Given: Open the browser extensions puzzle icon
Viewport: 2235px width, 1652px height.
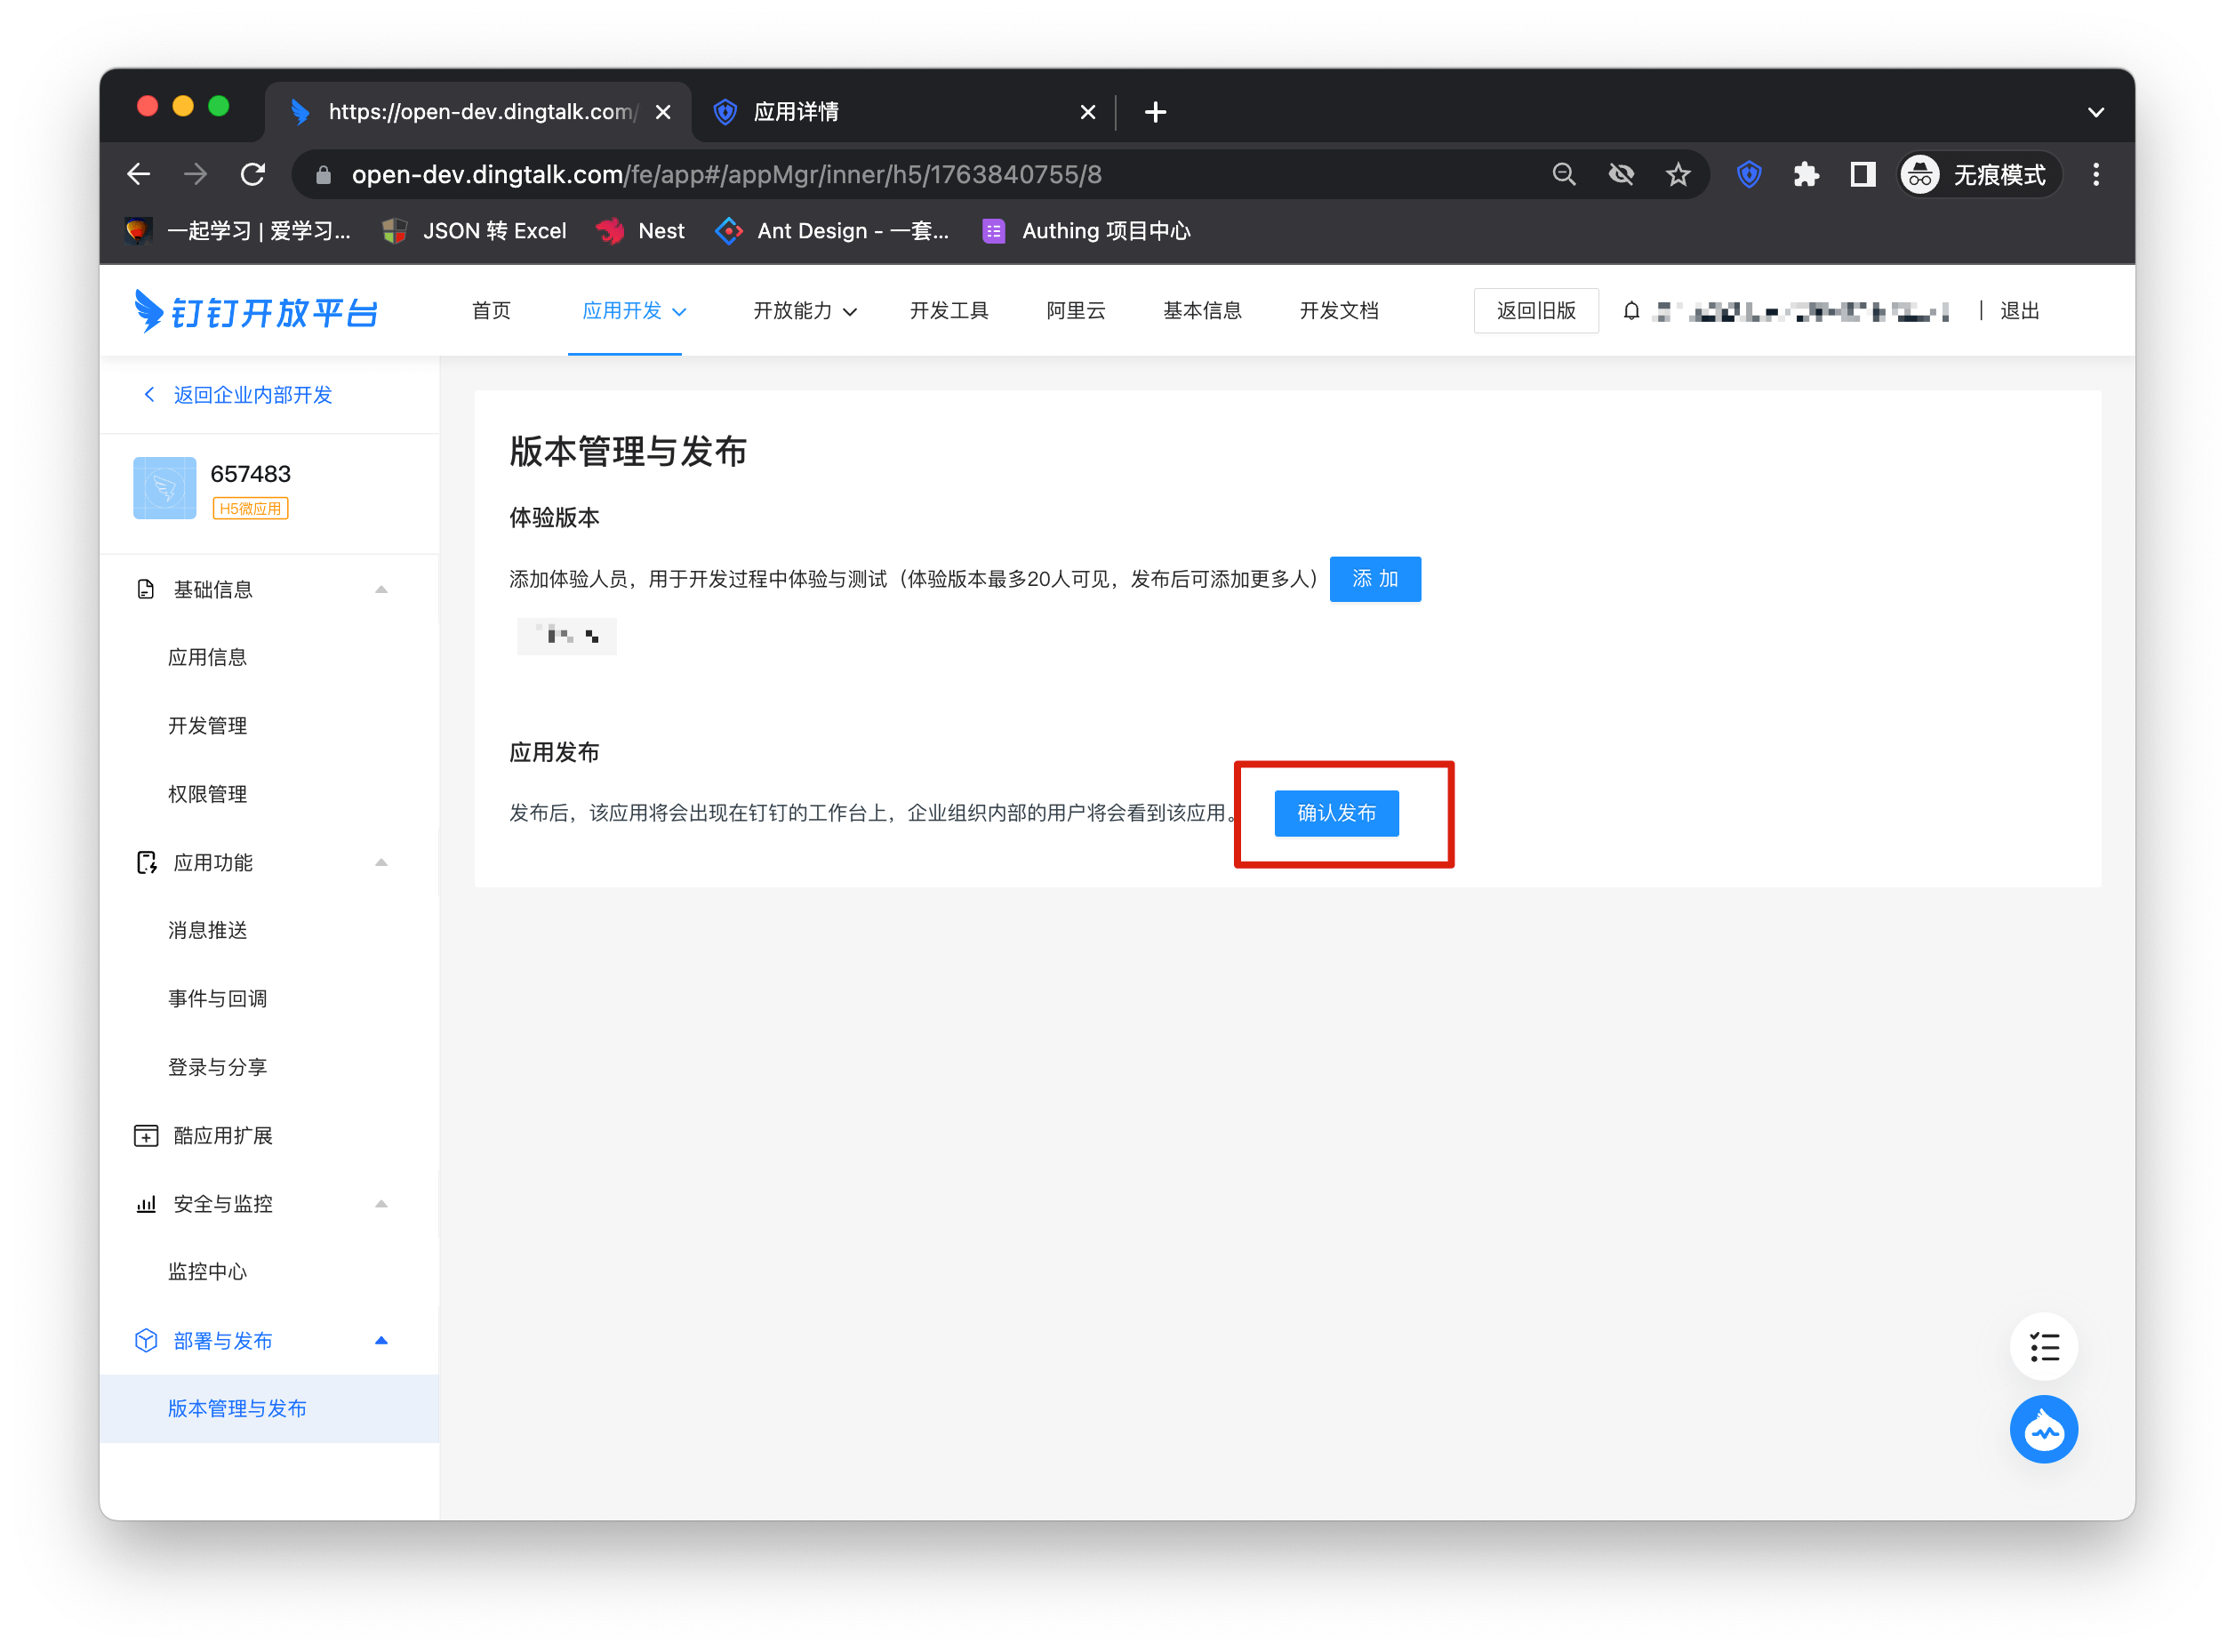Looking at the screenshot, I should pos(1805,175).
